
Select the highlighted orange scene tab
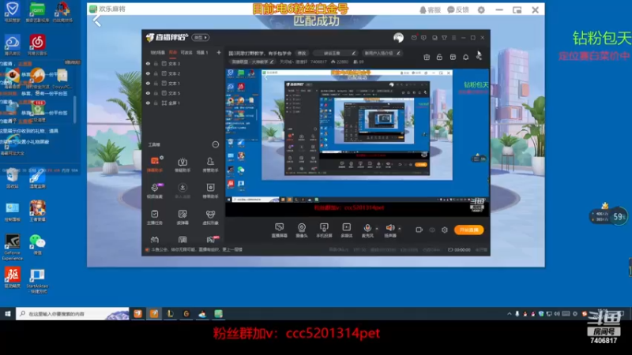pyautogui.click(x=172, y=52)
